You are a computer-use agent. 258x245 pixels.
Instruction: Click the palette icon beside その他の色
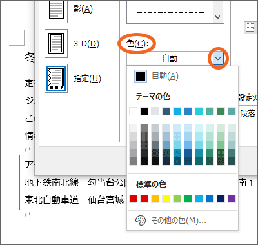(141, 220)
